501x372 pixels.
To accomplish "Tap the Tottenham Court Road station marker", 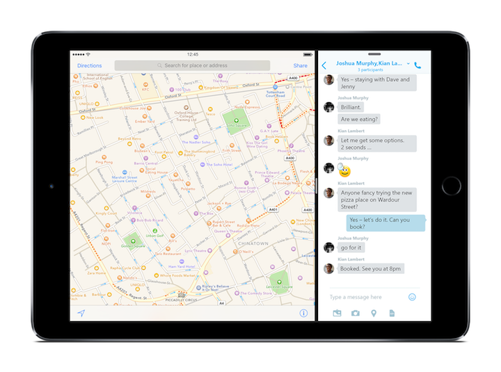I will click(275, 87).
